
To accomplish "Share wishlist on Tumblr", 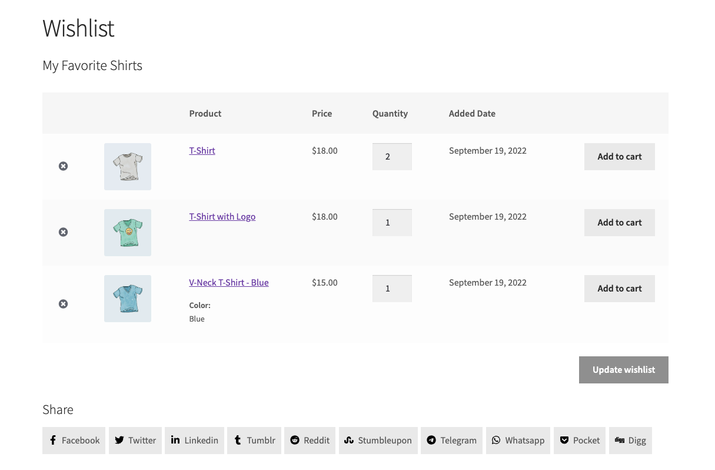I will tap(254, 441).
